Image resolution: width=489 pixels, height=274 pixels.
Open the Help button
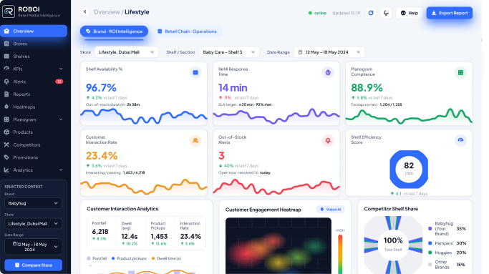click(x=409, y=13)
